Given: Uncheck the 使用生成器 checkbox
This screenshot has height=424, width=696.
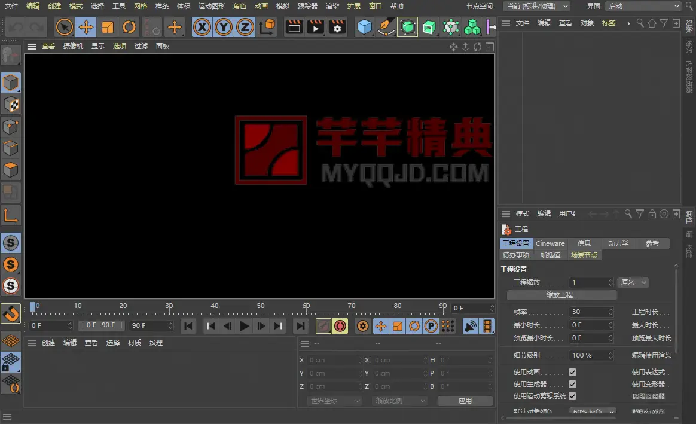Looking at the screenshot, I should [573, 384].
